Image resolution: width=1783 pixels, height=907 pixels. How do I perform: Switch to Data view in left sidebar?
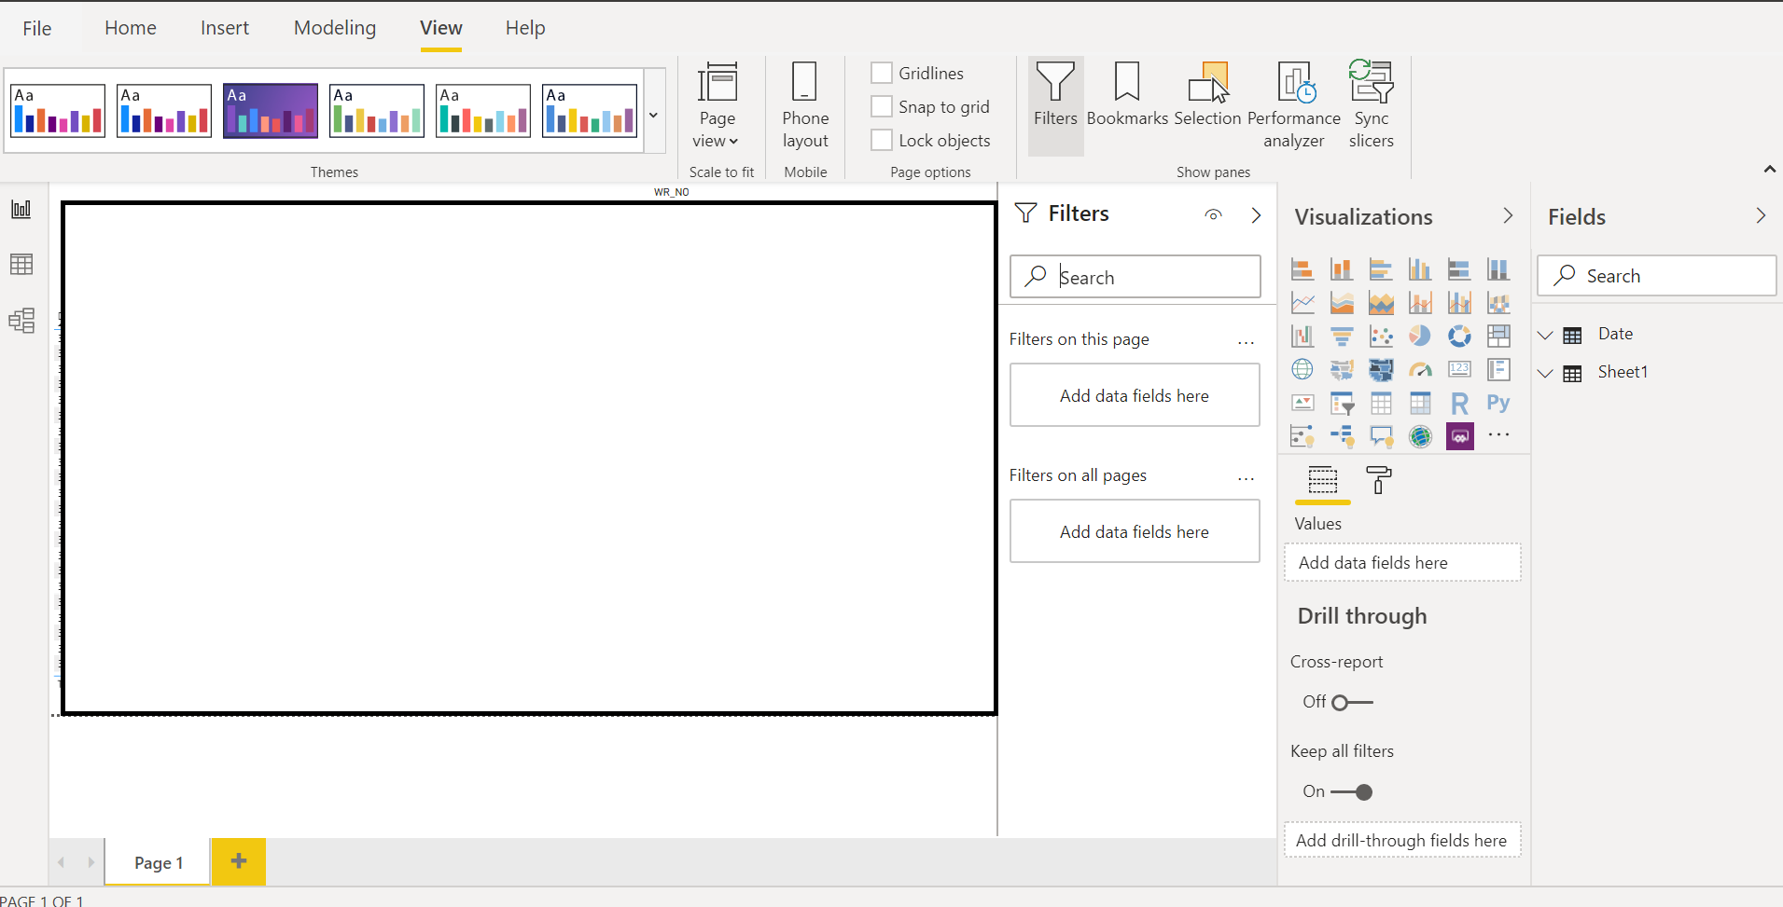21,265
